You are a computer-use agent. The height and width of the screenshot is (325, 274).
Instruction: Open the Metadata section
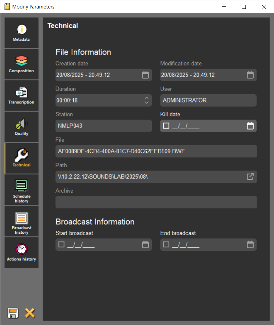point(21,33)
